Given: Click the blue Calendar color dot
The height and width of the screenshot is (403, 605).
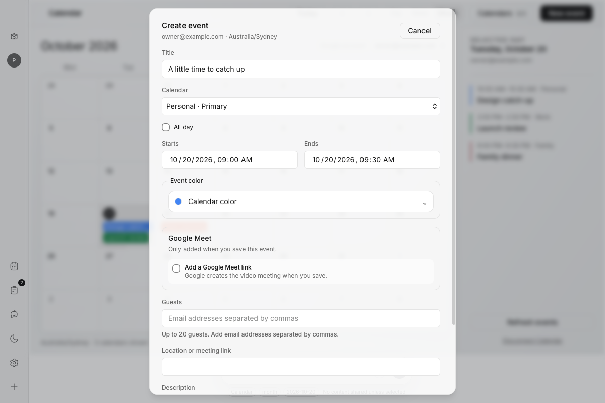Looking at the screenshot, I should coord(178,201).
